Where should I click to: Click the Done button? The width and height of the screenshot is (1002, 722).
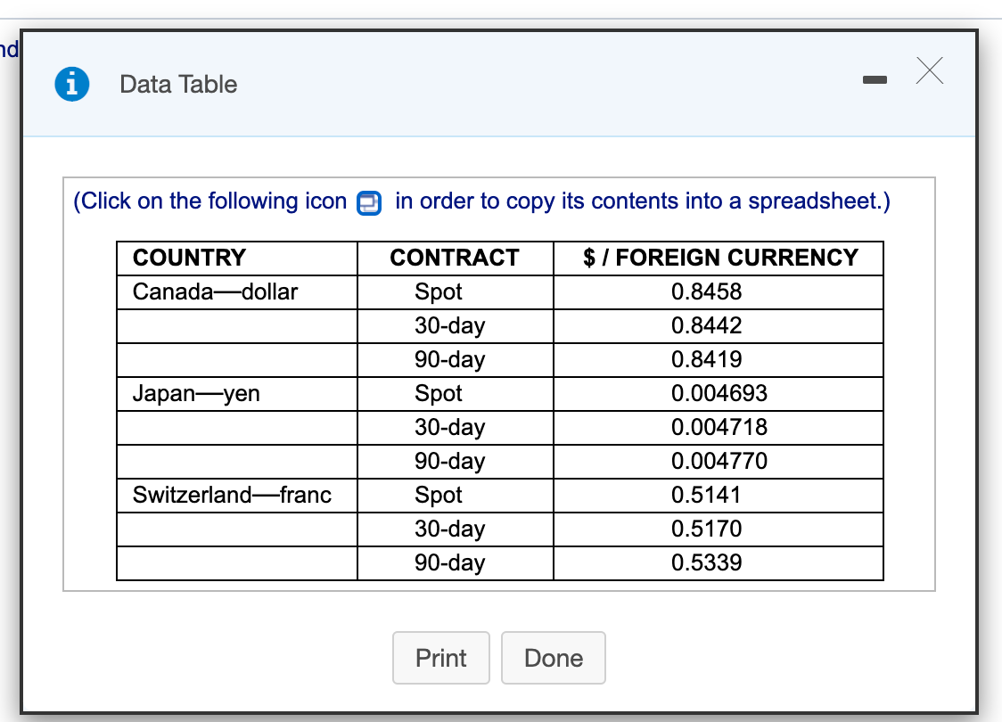(554, 658)
